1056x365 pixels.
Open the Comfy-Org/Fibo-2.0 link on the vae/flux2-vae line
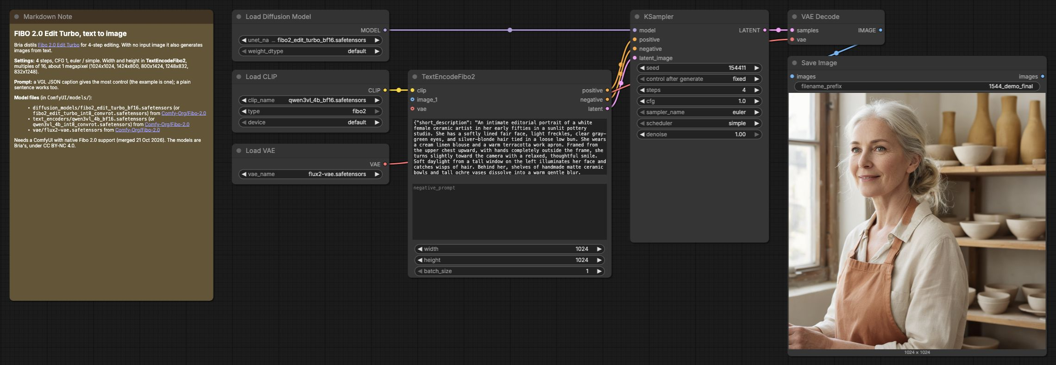[x=138, y=130]
